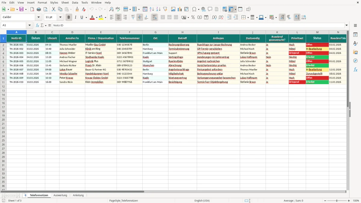Toggle left-to-right text direction
The width and height of the screenshot is (361, 203).
(x=282, y=17)
